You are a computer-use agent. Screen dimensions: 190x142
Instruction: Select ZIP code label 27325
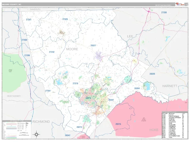(x=65, y=19)
